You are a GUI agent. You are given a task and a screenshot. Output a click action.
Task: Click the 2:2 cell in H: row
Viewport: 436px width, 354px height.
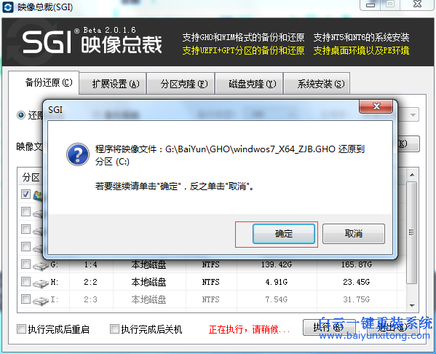(x=91, y=282)
